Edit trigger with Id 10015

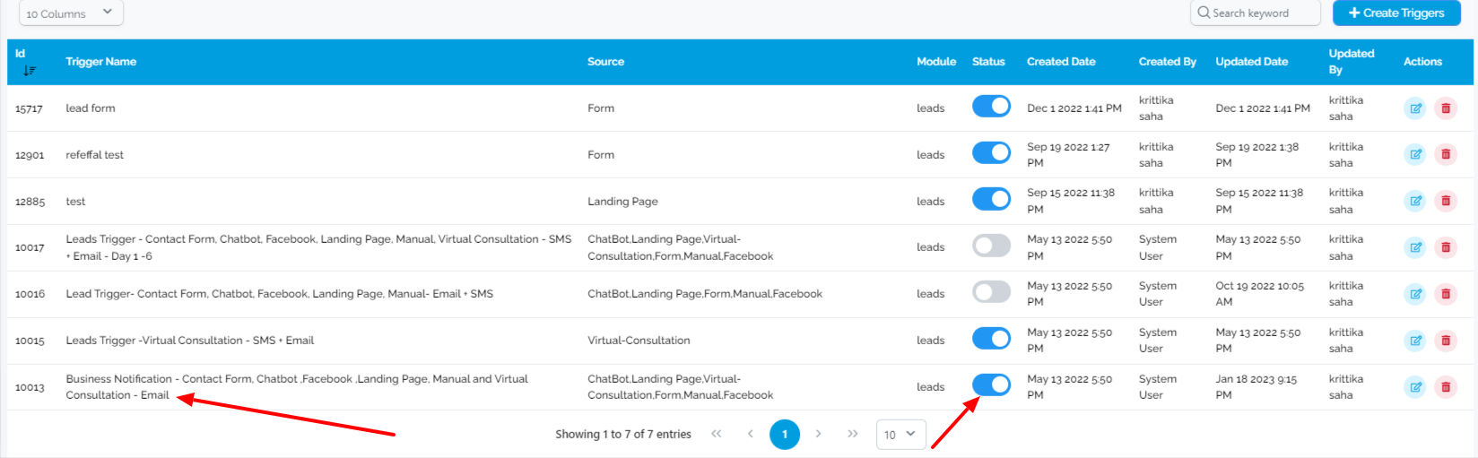(1415, 341)
